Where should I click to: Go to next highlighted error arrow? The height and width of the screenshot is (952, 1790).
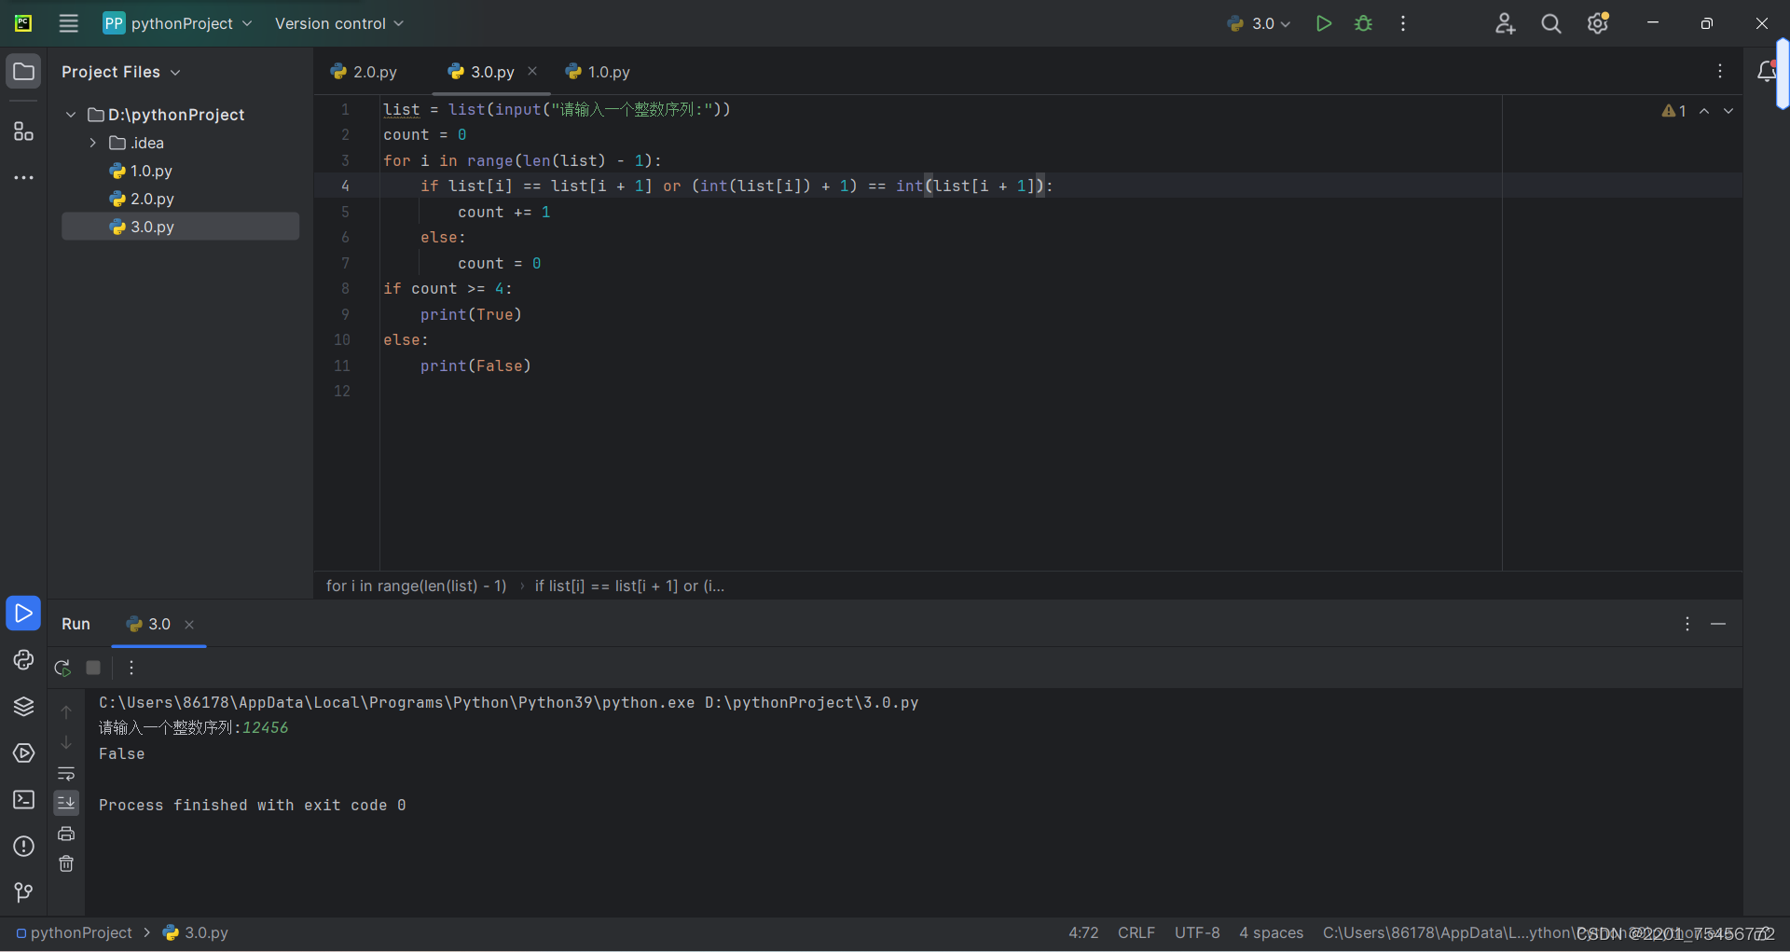click(1728, 111)
